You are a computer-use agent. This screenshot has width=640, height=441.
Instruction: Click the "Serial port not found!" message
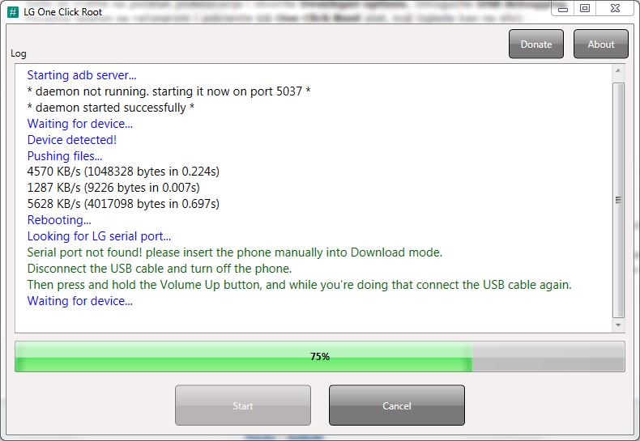click(x=235, y=252)
